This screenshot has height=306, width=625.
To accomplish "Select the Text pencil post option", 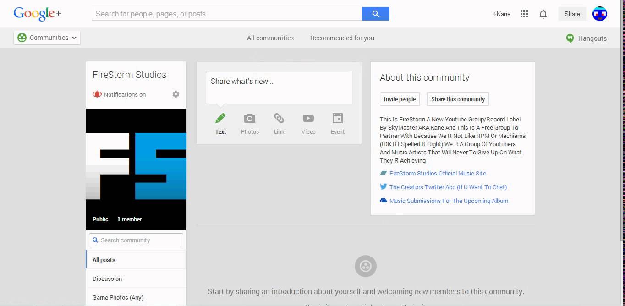I will point(220,119).
